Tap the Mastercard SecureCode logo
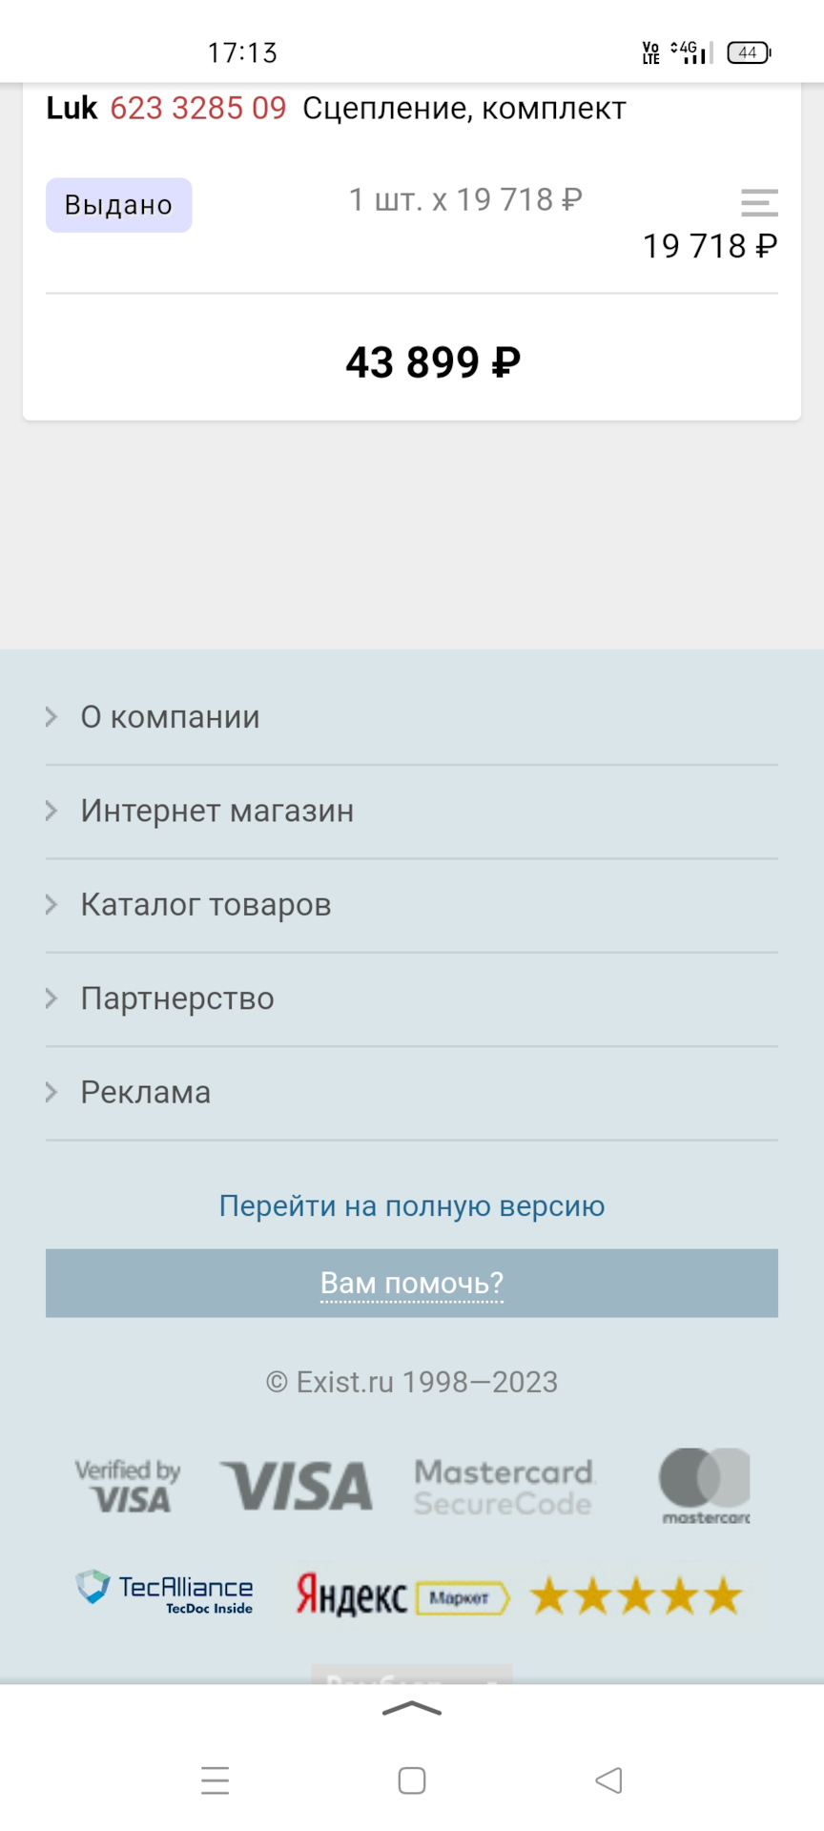824x1831 pixels. pyautogui.click(x=504, y=1487)
